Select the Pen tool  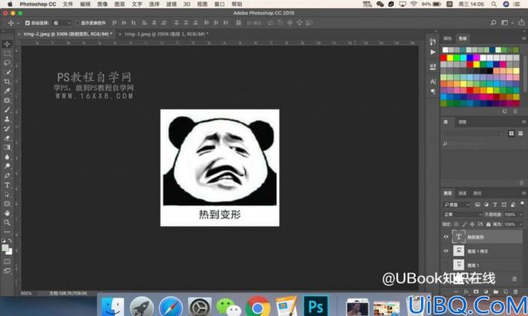pos(7,176)
